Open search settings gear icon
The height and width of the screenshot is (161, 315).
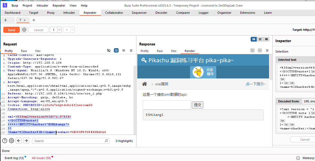click(x=12, y=141)
